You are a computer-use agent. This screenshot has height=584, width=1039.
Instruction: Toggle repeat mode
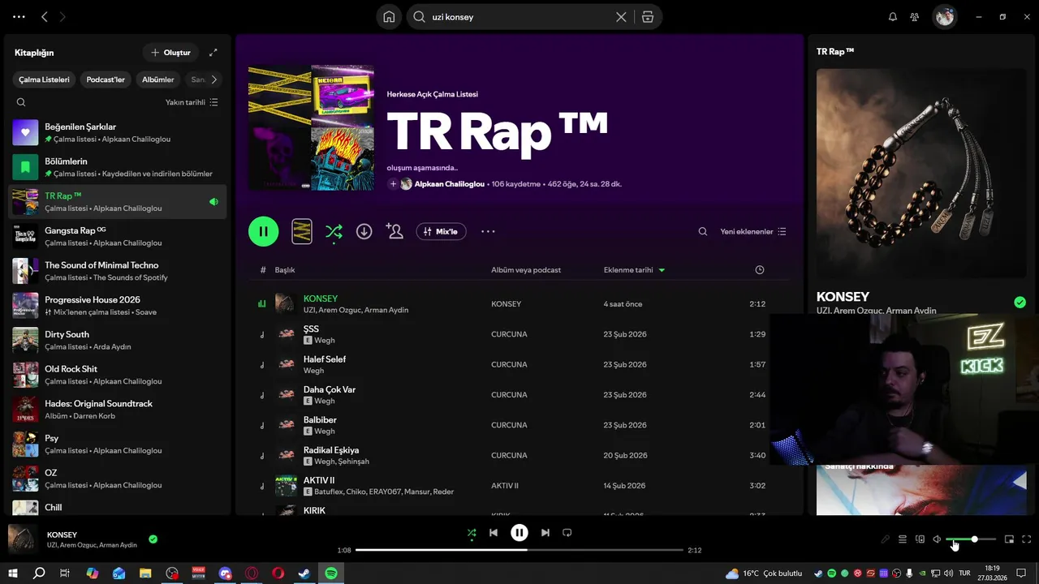tap(567, 533)
